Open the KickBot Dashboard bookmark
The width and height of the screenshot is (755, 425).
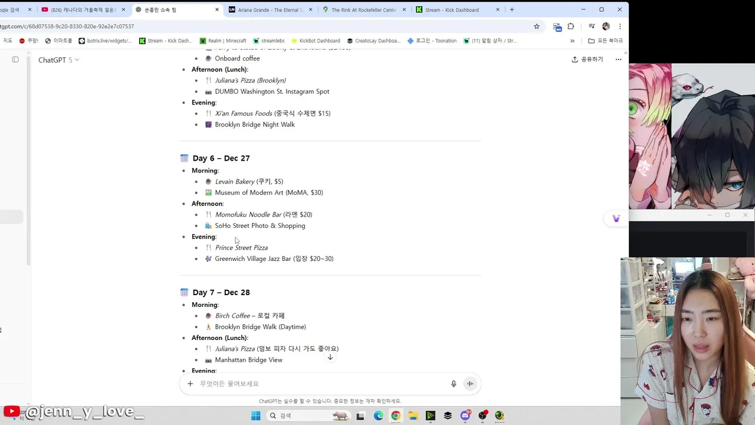(x=316, y=41)
